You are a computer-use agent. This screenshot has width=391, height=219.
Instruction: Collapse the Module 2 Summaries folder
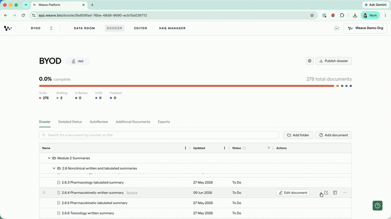tap(49, 158)
